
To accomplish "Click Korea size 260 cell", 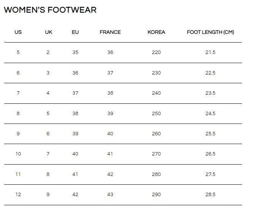I will coord(157,134).
